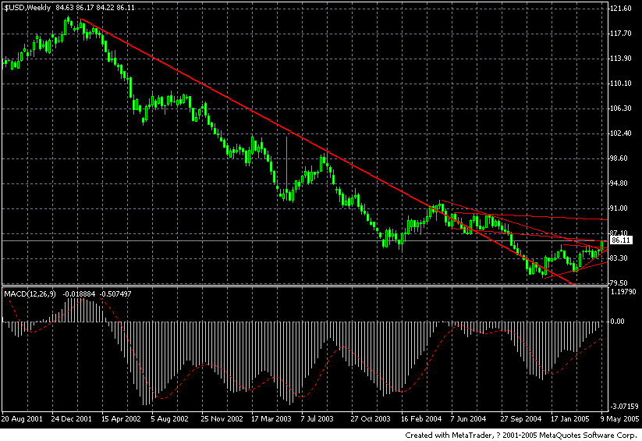Click the 9 May 2005 date label
This screenshot has height=441, width=642.
pos(619,419)
